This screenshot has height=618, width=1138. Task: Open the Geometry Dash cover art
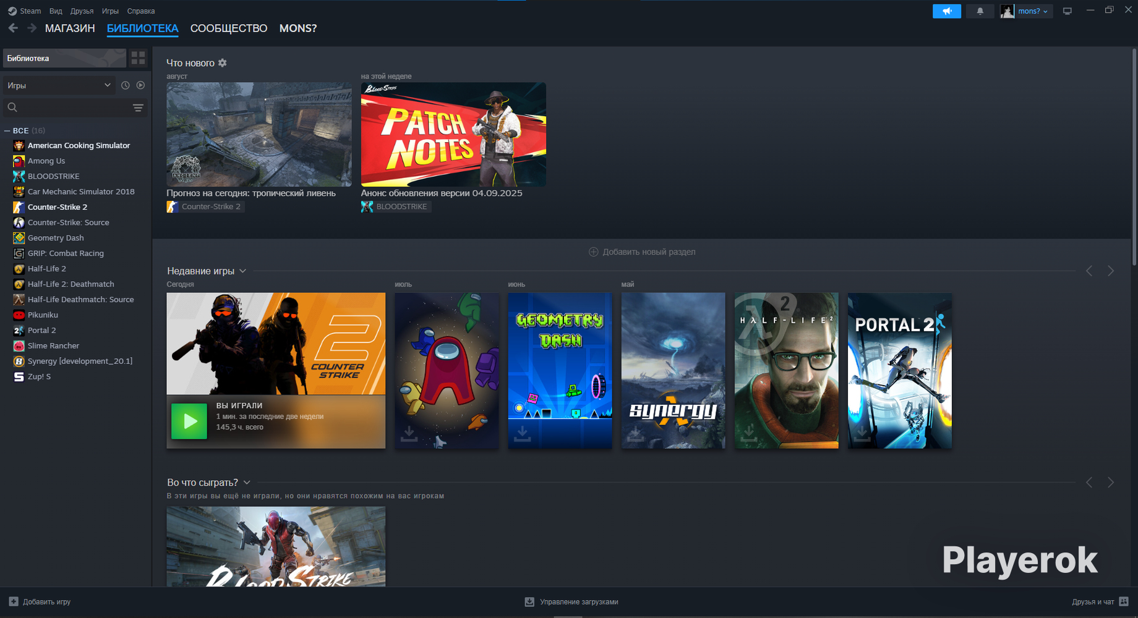tap(560, 371)
